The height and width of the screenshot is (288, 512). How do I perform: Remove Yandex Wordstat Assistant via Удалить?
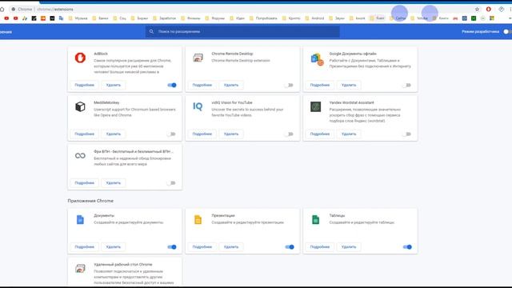point(349,134)
